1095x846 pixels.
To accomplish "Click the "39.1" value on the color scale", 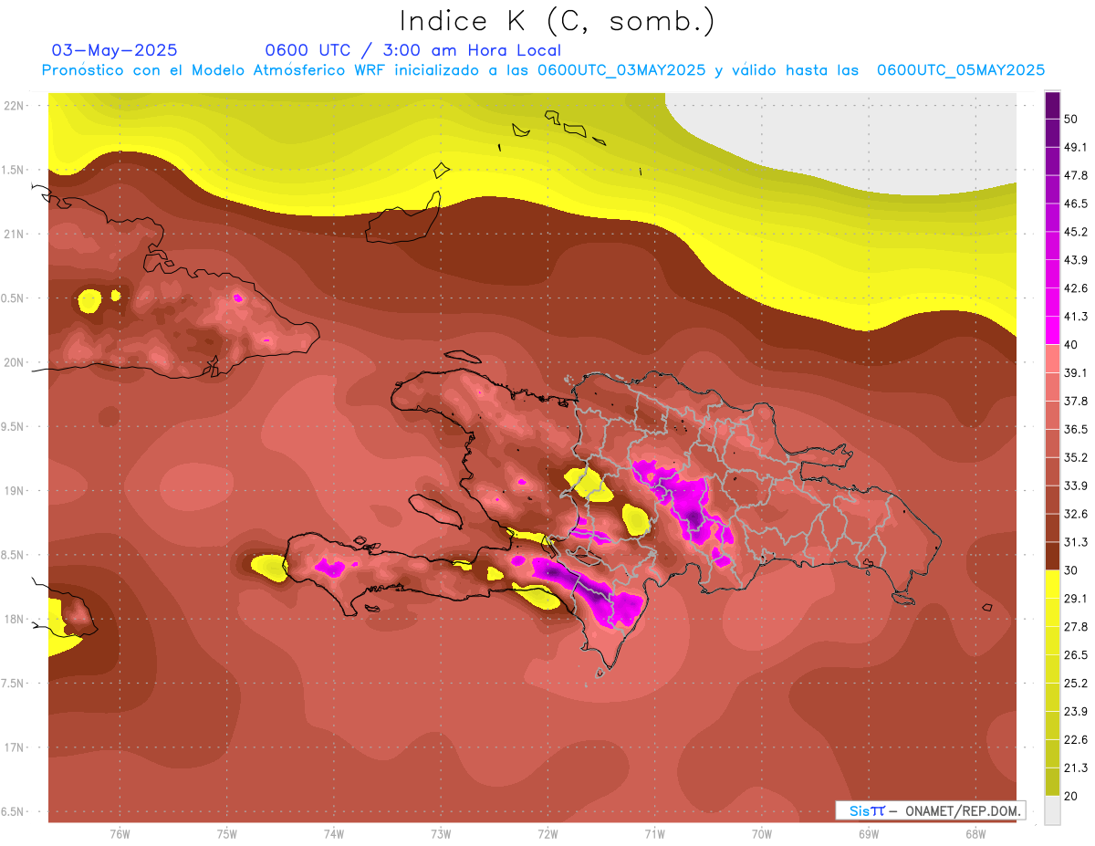I will (1077, 372).
